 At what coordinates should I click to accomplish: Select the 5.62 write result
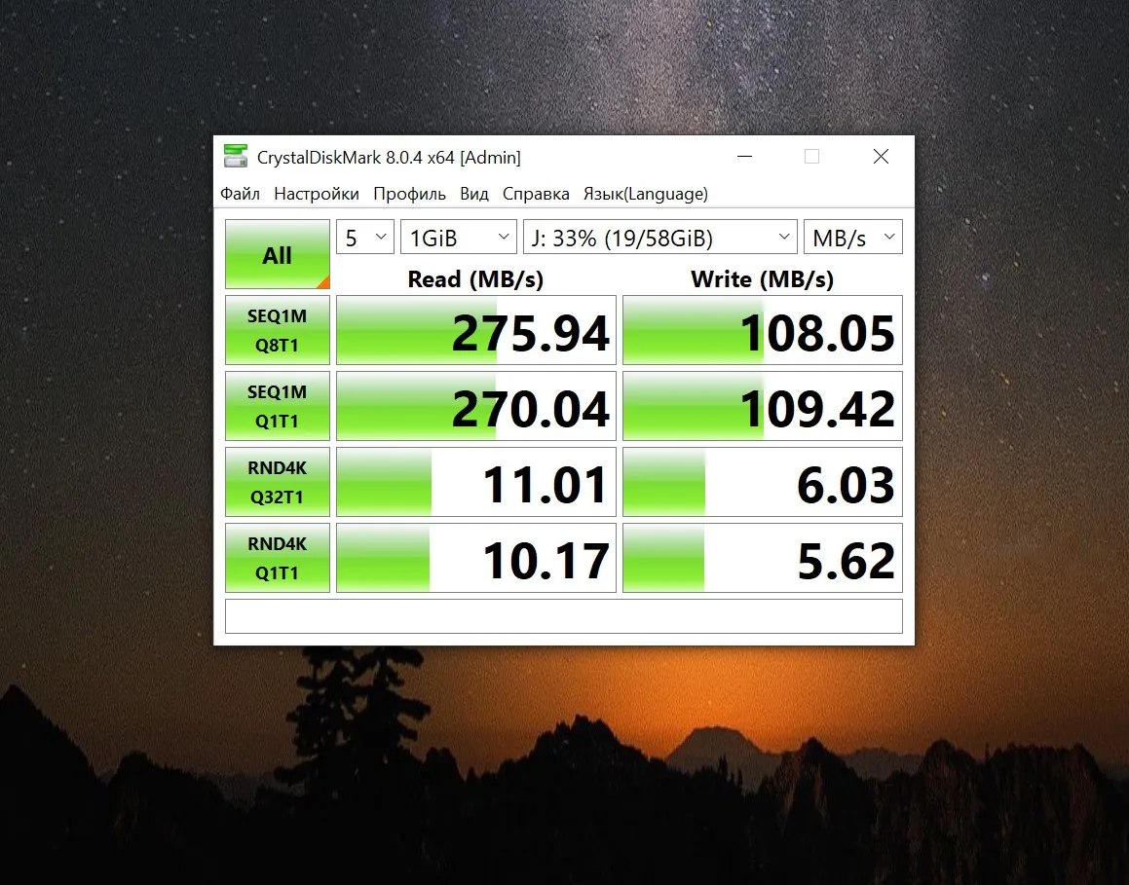(x=763, y=558)
